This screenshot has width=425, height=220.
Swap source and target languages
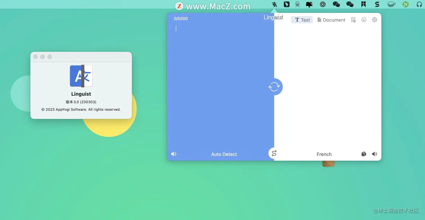pos(274,153)
